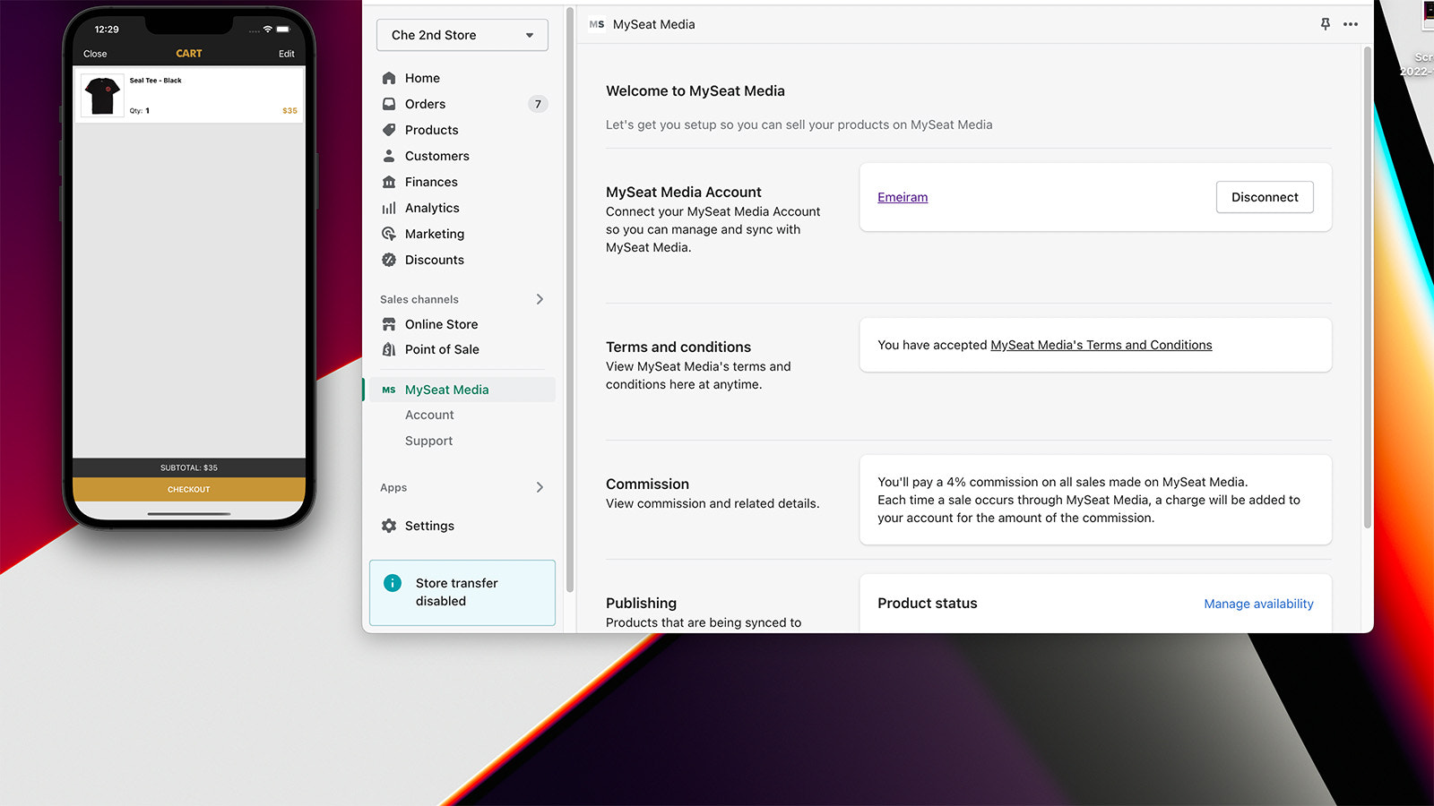This screenshot has height=806, width=1434.
Task: Click the $35 price in the cart
Action: tap(289, 111)
